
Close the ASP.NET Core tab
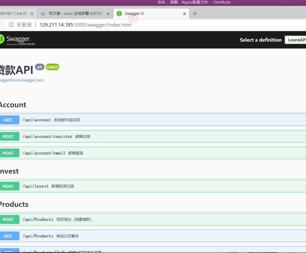[x=32, y=14]
